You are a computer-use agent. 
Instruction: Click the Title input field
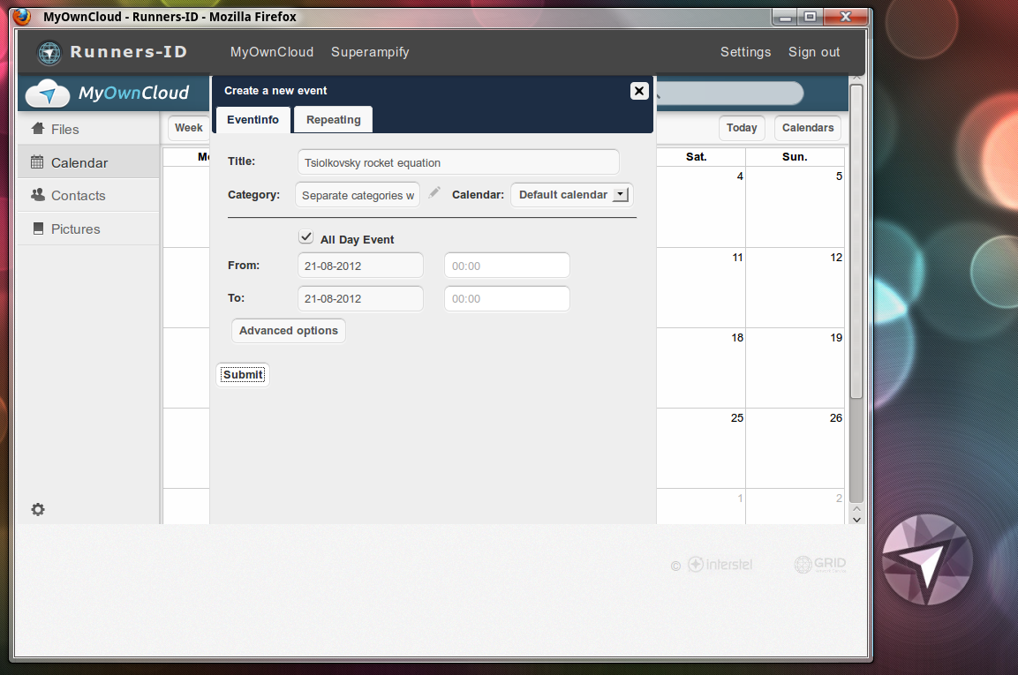(x=458, y=162)
